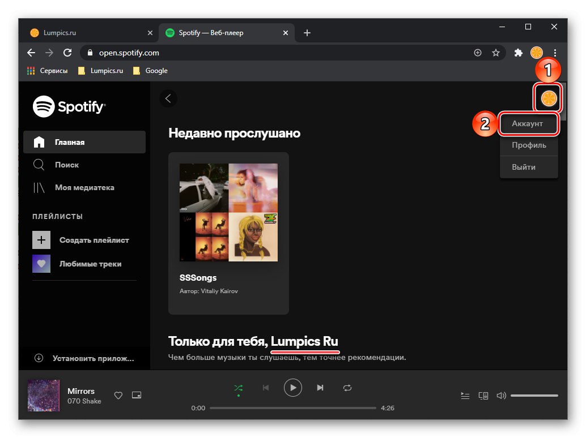Screen dimensions: 586x438
Task: Click the page scrollbar in Spotify
Action: click(564, 101)
